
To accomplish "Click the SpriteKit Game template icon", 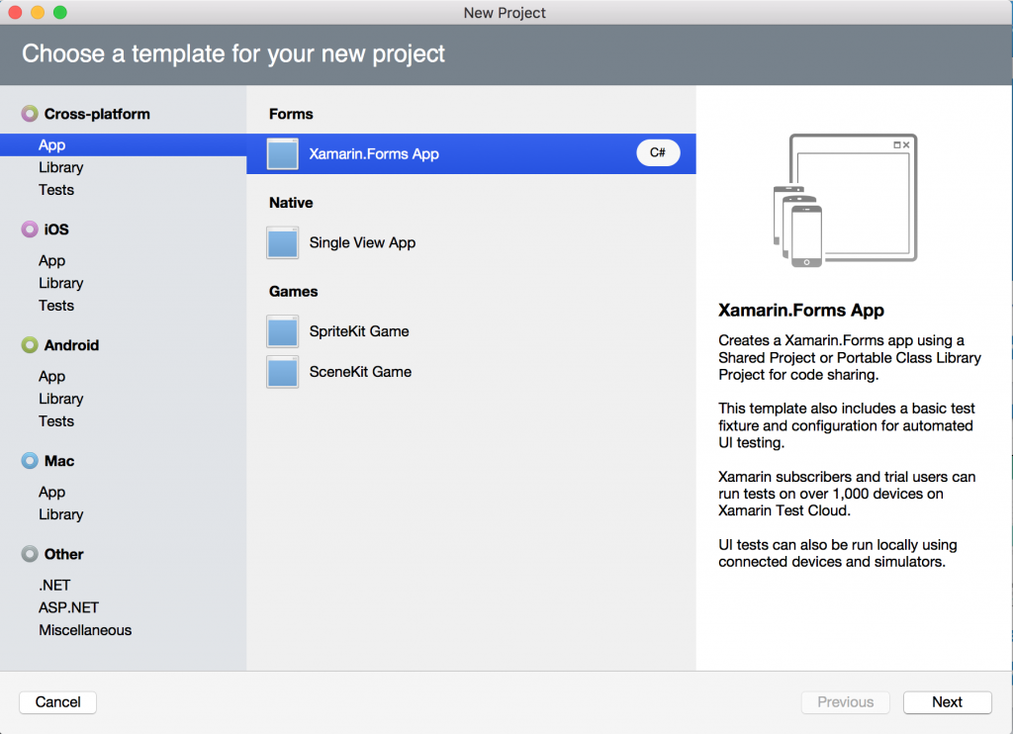I will (x=283, y=331).
